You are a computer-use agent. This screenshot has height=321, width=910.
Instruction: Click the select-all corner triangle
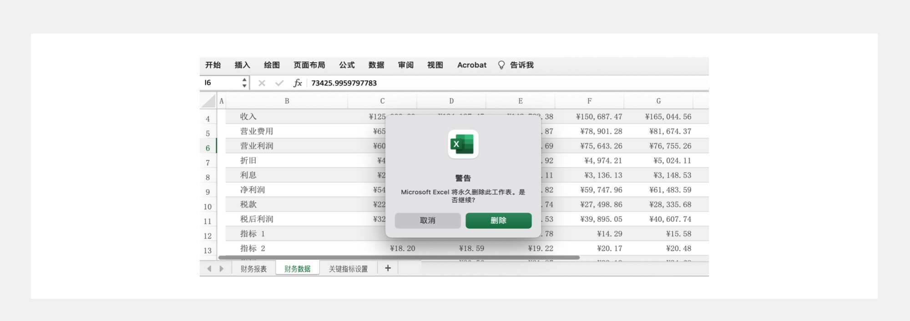pos(208,101)
